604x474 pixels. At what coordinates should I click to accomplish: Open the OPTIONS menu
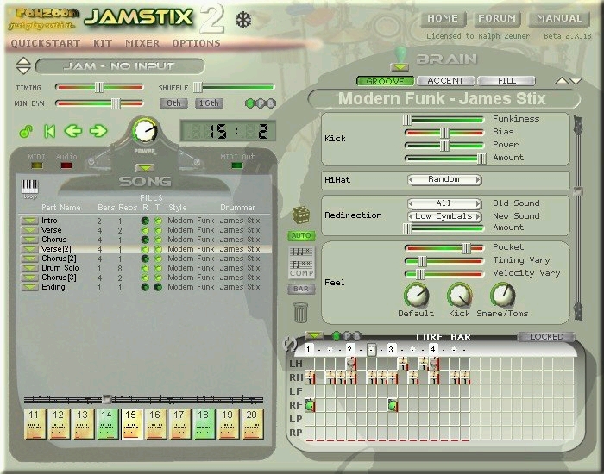pyautogui.click(x=196, y=43)
